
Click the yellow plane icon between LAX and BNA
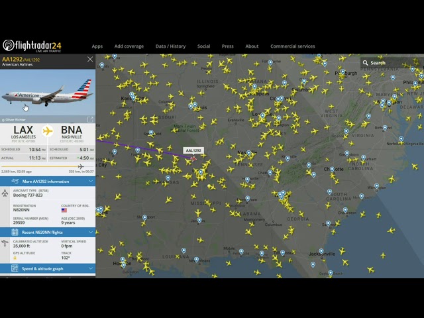(x=48, y=131)
